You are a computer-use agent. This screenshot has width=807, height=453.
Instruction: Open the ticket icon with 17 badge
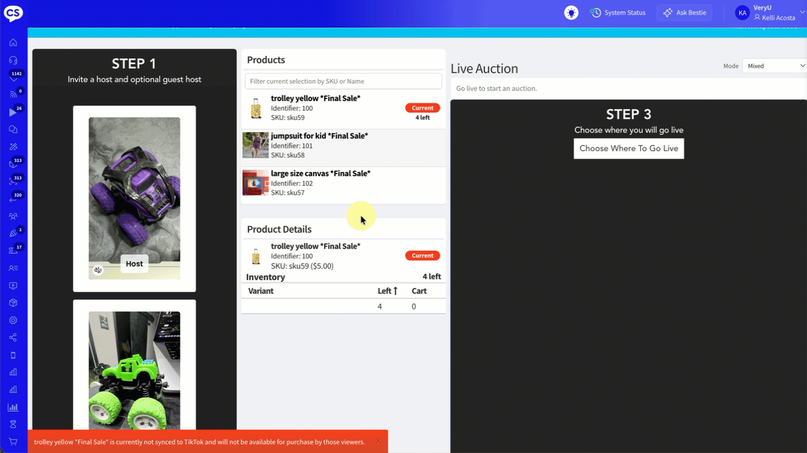tap(13, 251)
